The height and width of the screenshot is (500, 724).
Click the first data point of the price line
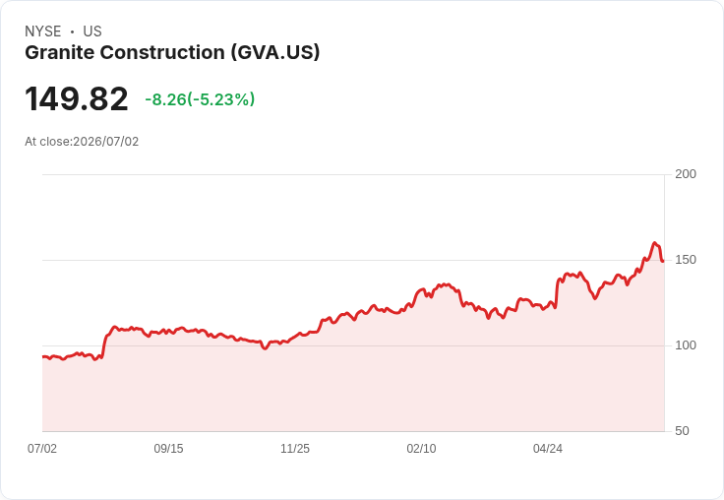coord(43,356)
